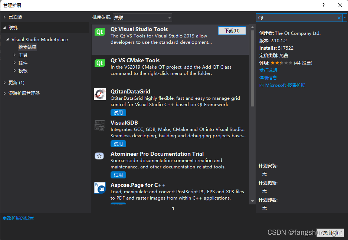Open the 发行说明 release notes link
The height and width of the screenshot is (240, 348).
pyautogui.click(x=268, y=70)
